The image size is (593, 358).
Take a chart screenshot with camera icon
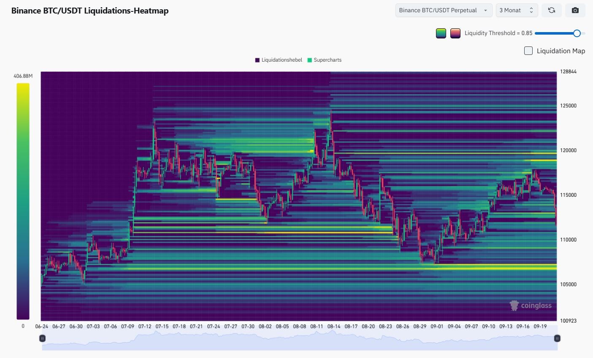575,11
